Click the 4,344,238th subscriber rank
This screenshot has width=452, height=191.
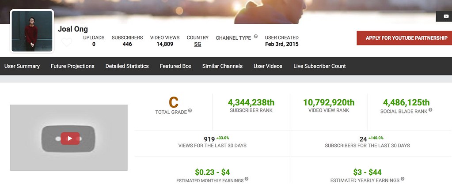click(251, 102)
